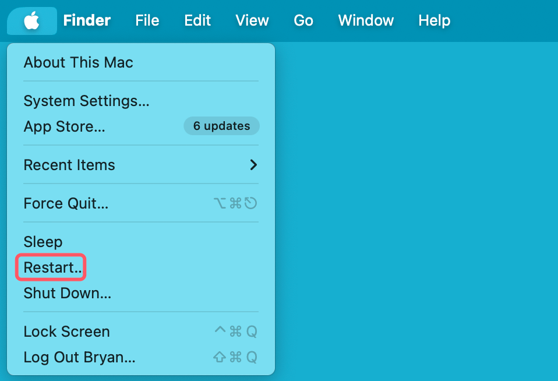Open the File menu

point(147,20)
